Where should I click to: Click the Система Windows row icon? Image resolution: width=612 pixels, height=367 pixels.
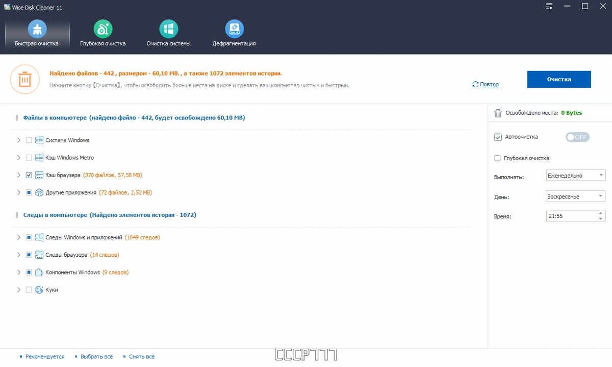point(39,140)
